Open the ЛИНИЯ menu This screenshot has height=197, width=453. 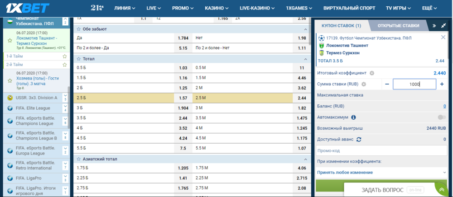[125, 8]
